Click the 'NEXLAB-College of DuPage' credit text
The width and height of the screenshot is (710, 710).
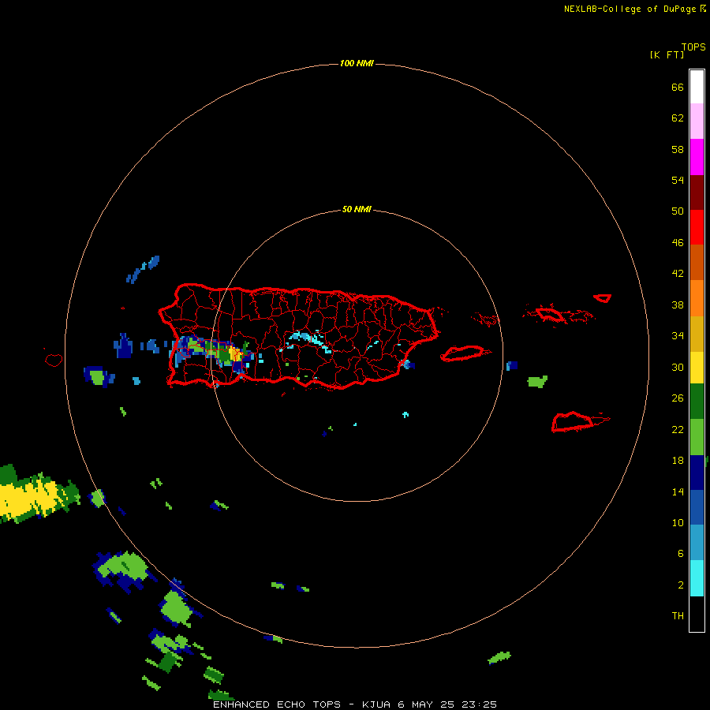coord(630,9)
